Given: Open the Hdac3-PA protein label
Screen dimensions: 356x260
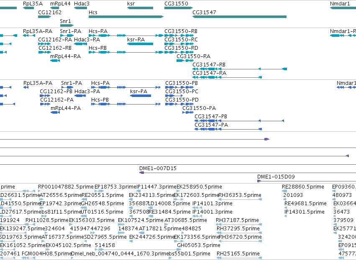Looking at the screenshot, I should coord(87,92).
